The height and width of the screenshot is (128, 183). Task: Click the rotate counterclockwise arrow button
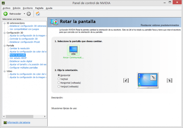(126, 81)
